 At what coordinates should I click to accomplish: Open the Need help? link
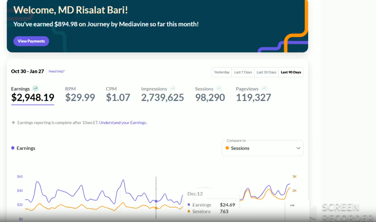click(x=57, y=71)
